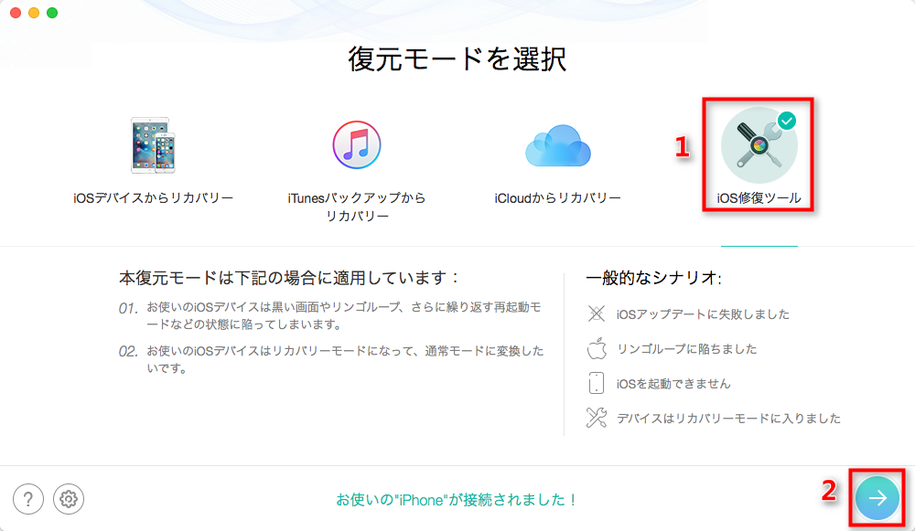
Task: Click the text デバイスはリカバリーモードに入りました
Action: point(729,418)
